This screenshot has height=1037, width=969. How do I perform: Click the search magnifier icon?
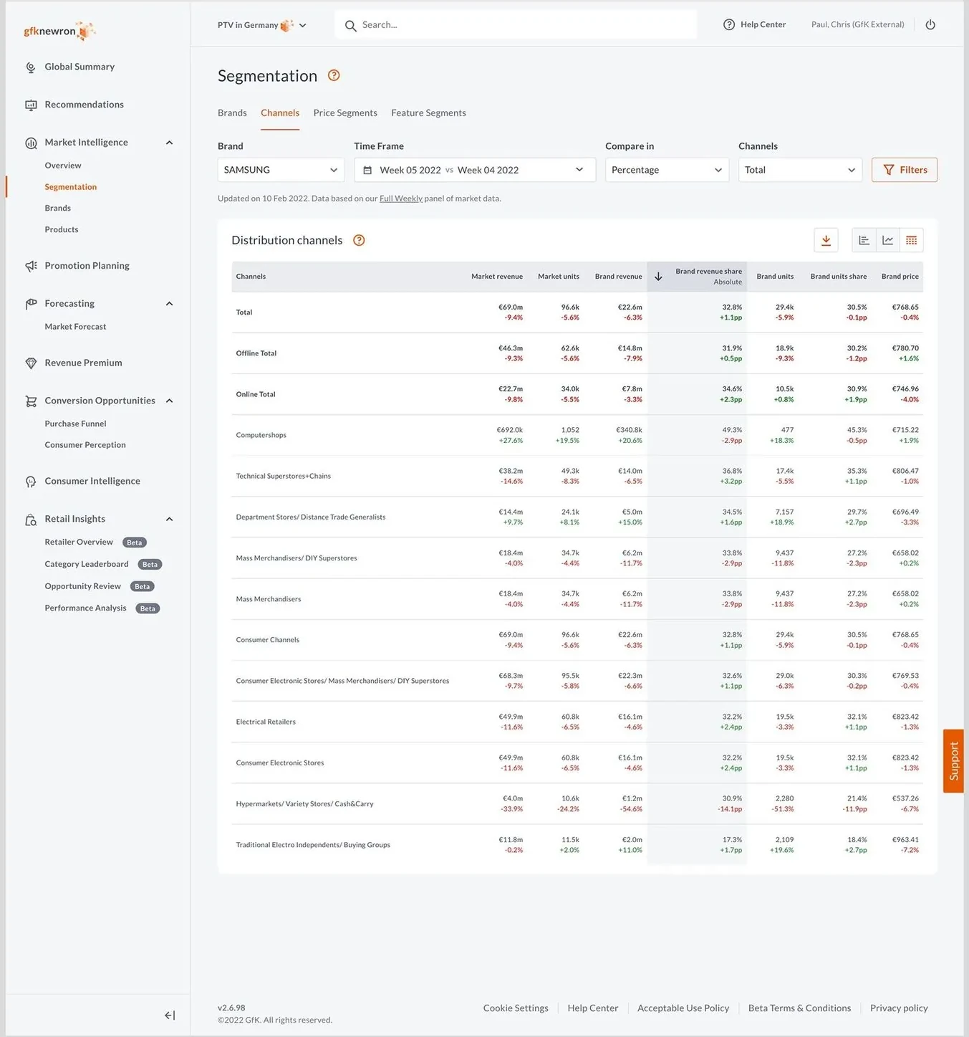click(350, 26)
